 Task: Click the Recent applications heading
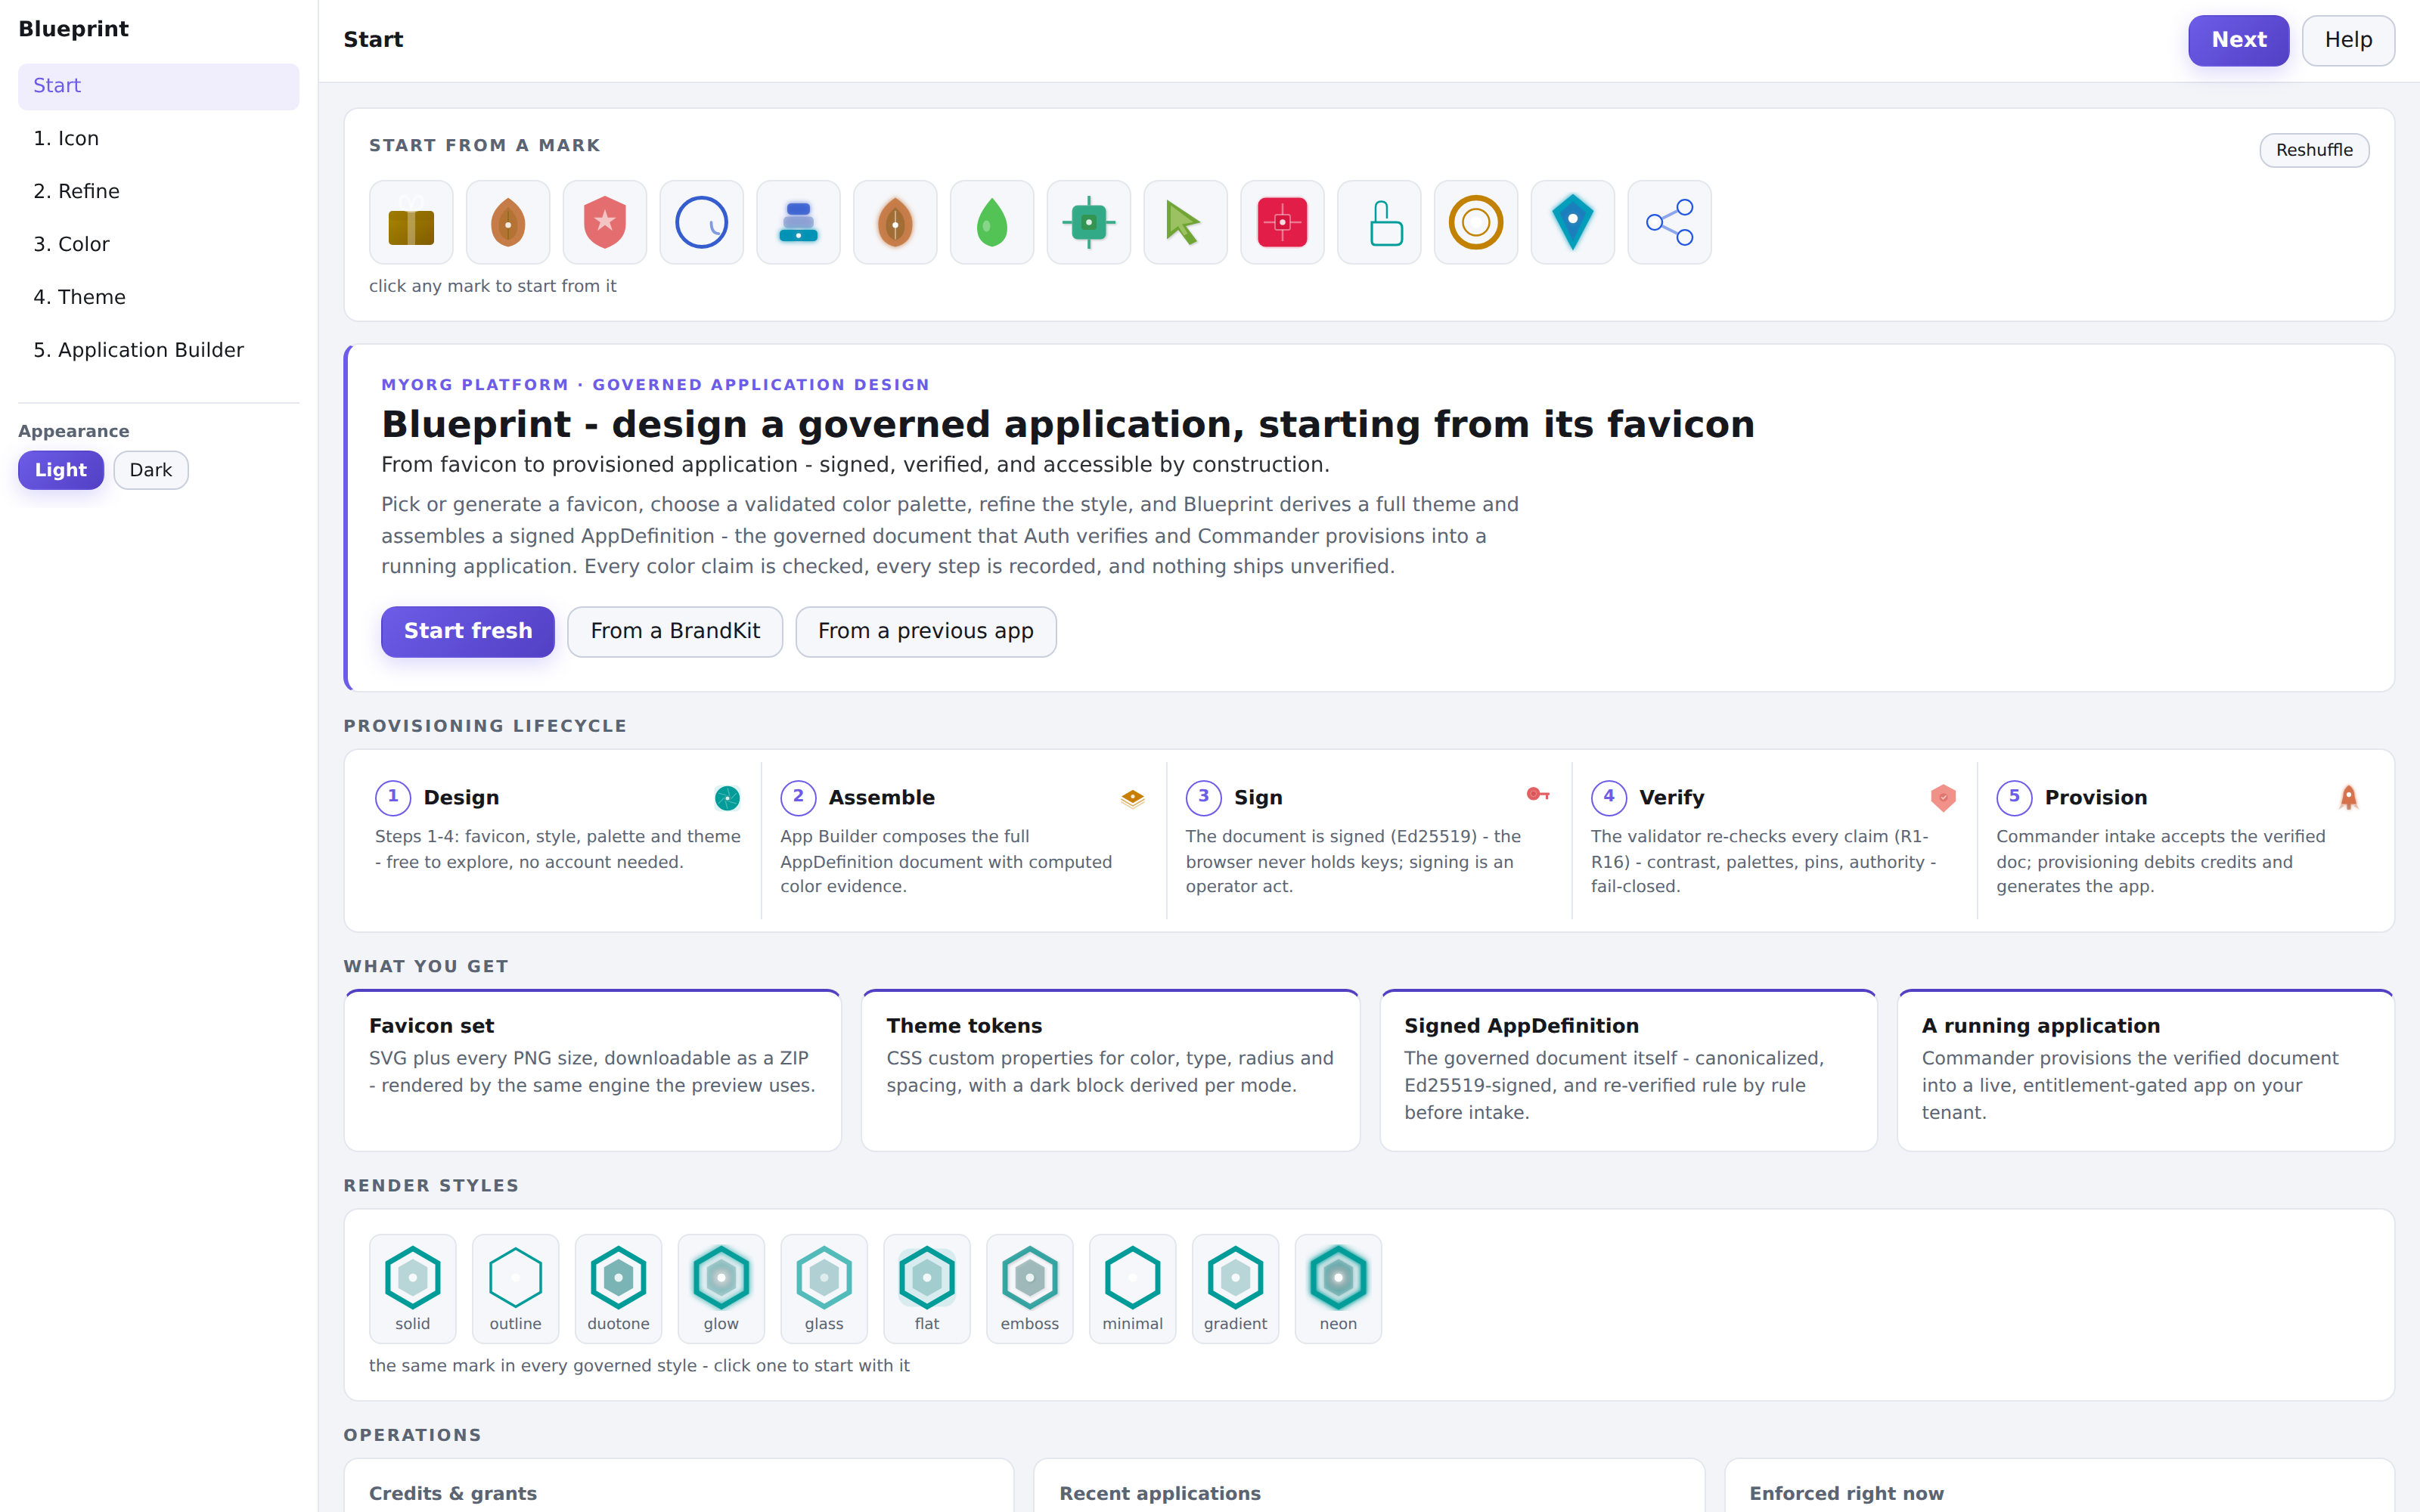click(x=1160, y=1493)
